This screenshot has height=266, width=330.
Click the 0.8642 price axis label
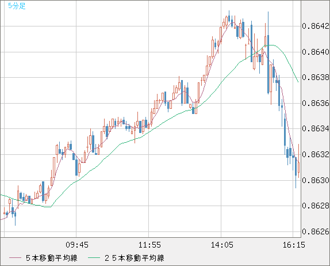click(316, 26)
